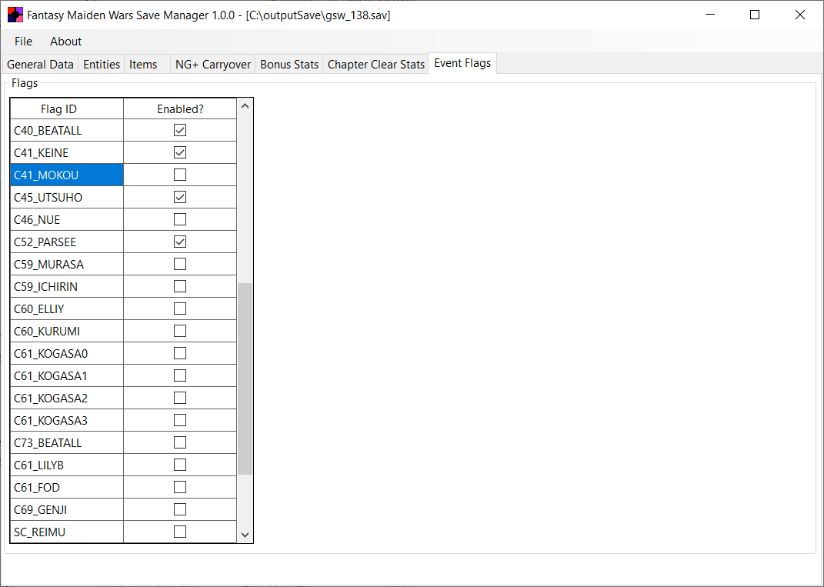Enable the C61_KOGASA0 flag checkbox
The width and height of the screenshot is (824, 587).
click(180, 353)
